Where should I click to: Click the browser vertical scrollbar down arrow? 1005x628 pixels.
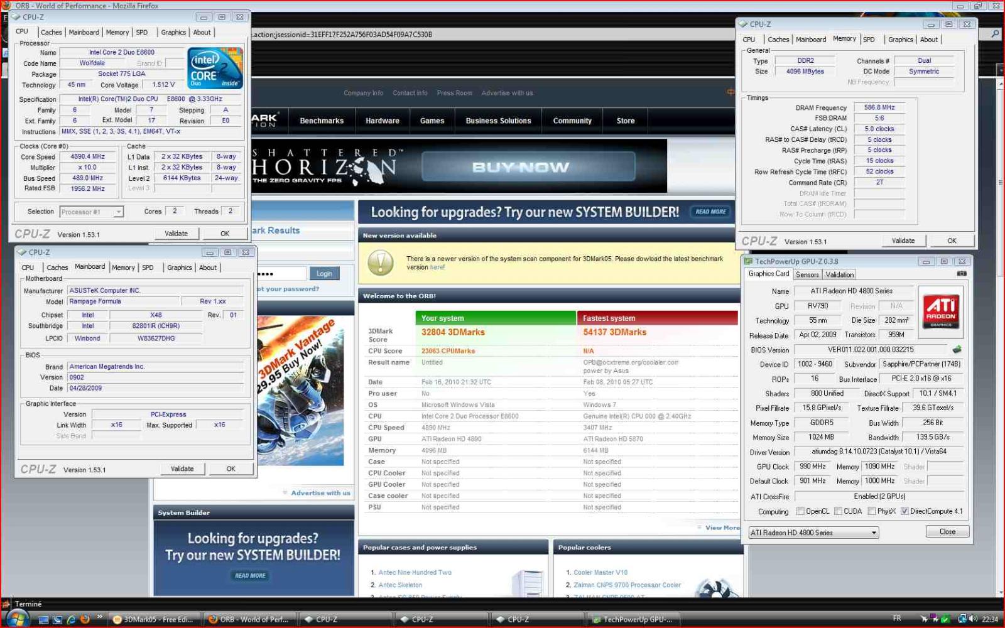[x=999, y=592]
